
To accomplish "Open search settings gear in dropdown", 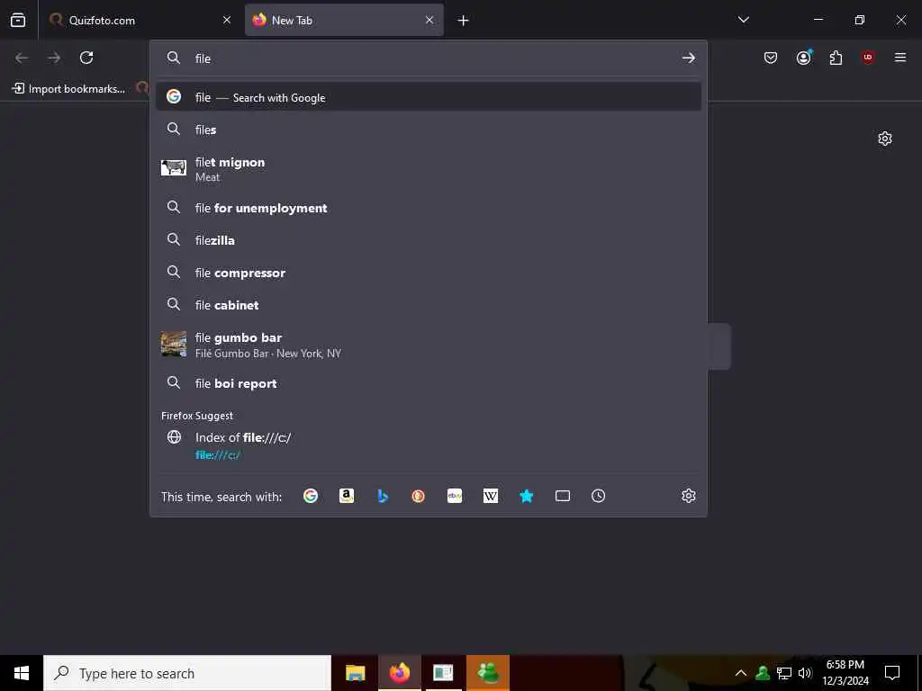I will click(x=689, y=496).
